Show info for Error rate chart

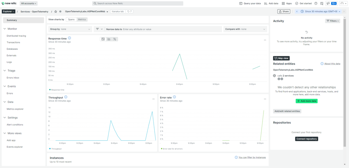pyautogui.click(x=174, y=97)
